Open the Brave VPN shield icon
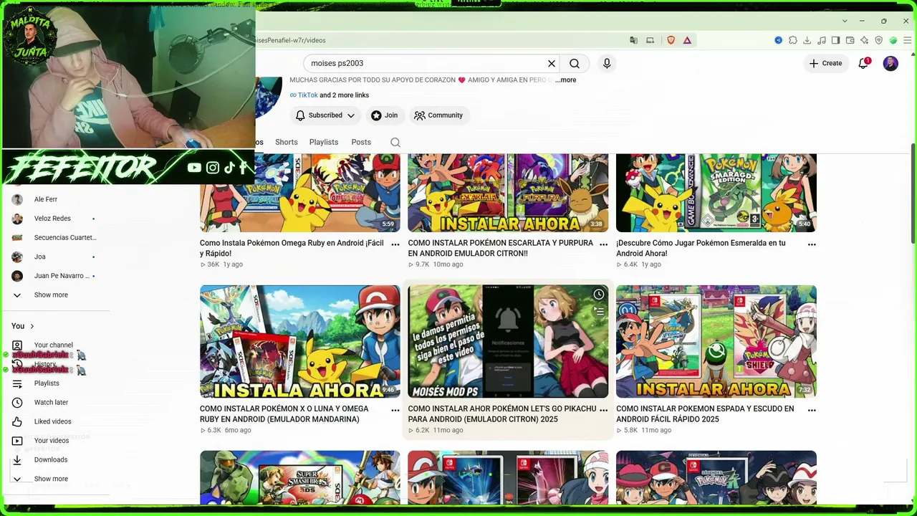 click(879, 40)
